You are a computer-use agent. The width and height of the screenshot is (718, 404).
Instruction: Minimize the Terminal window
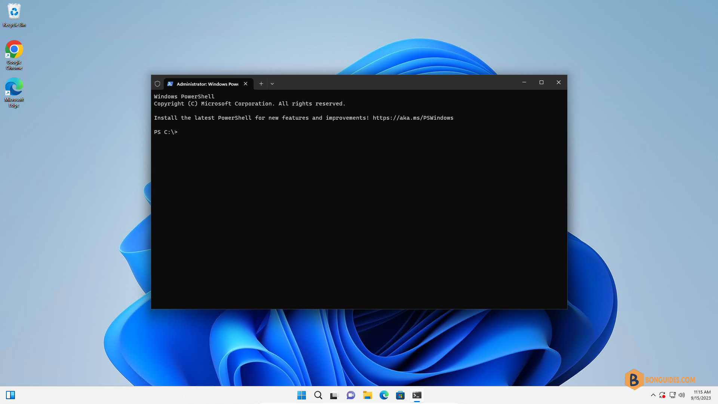[524, 82]
